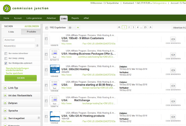Open the 300x250 Hosting banner thumbnail
The image size is (186, 126).
(55, 69)
